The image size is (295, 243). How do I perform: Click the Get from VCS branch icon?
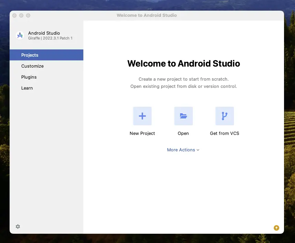pos(225,116)
